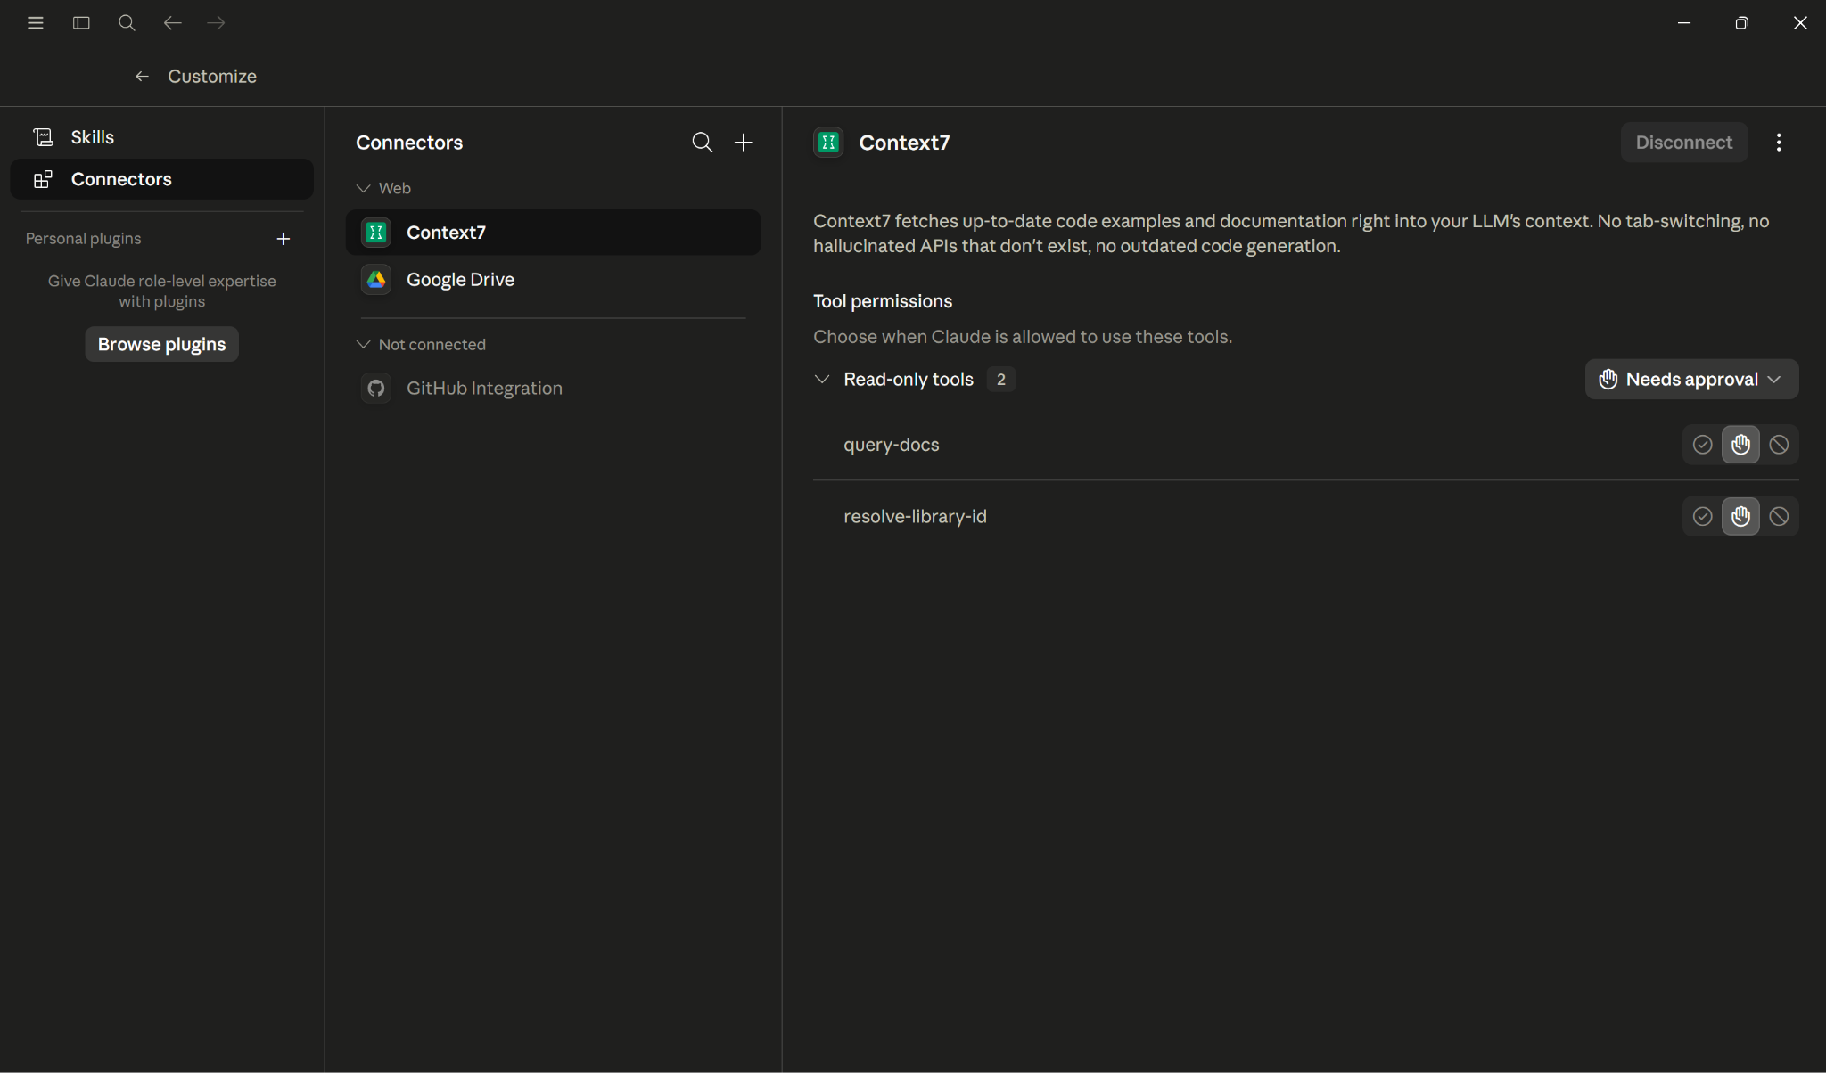The height and width of the screenshot is (1073, 1826).
Task: Toggle the sidebar panel icon
Action: click(81, 23)
